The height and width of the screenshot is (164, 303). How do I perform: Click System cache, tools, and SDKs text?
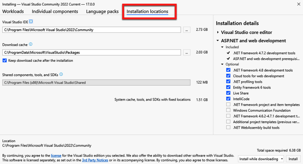click(x=153, y=99)
